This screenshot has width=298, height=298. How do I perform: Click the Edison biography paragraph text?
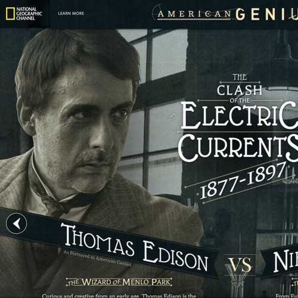[x=119, y=296]
